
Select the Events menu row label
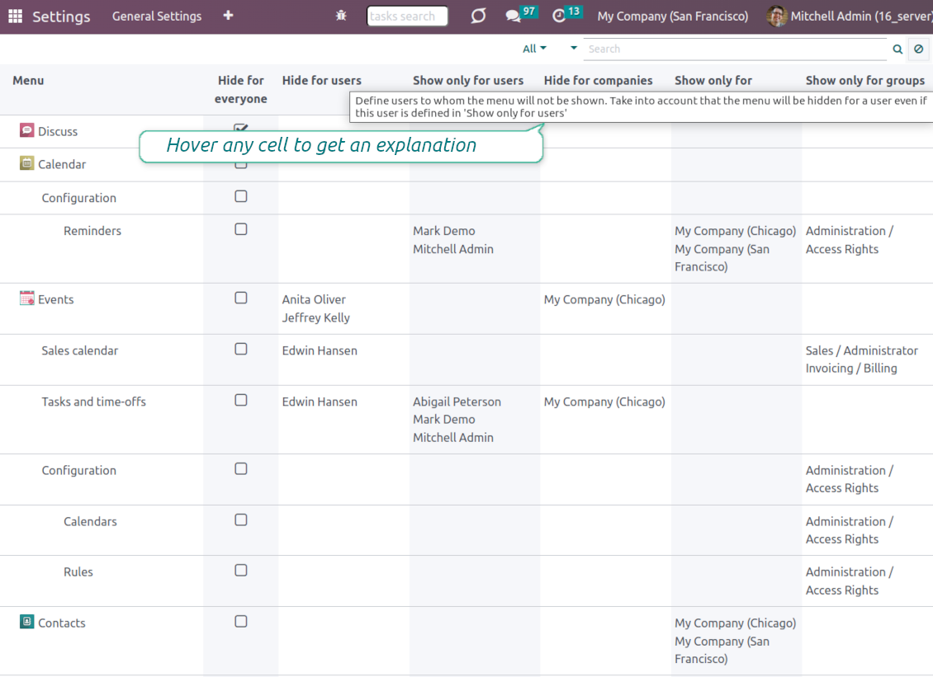tap(56, 299)
